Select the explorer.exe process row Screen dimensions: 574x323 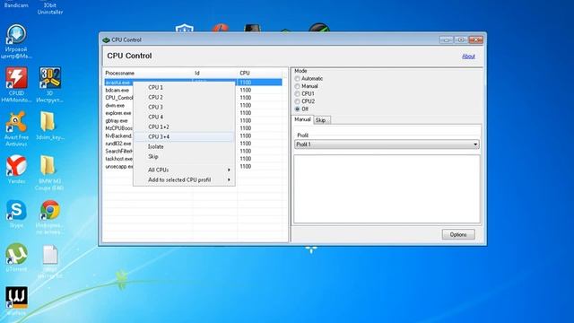[x=119, y=113]
